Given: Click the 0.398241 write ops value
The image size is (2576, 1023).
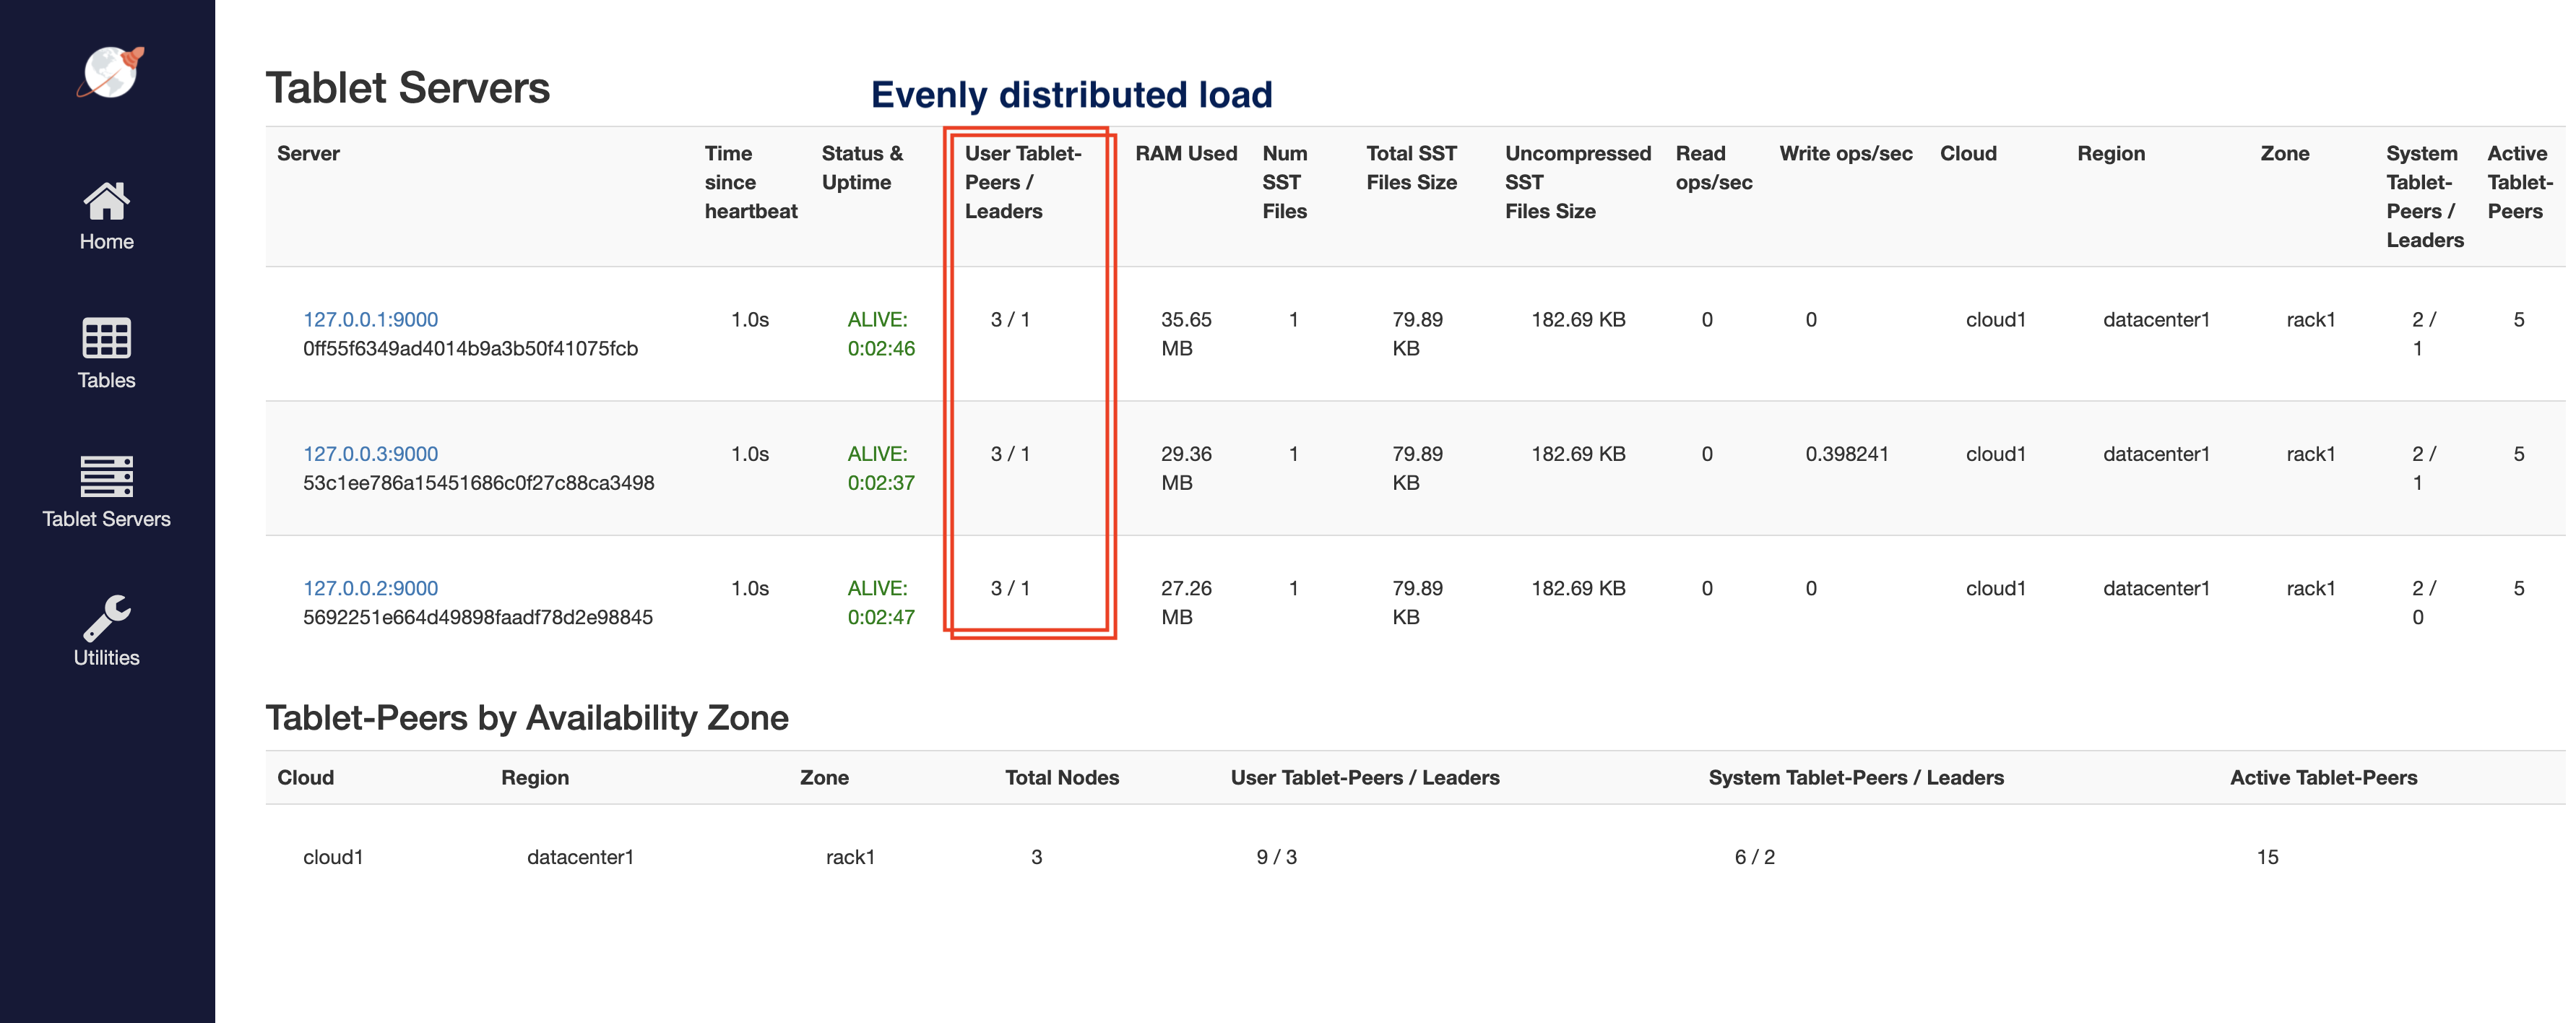Looking at the screenshot, I should coord(1846,454).
